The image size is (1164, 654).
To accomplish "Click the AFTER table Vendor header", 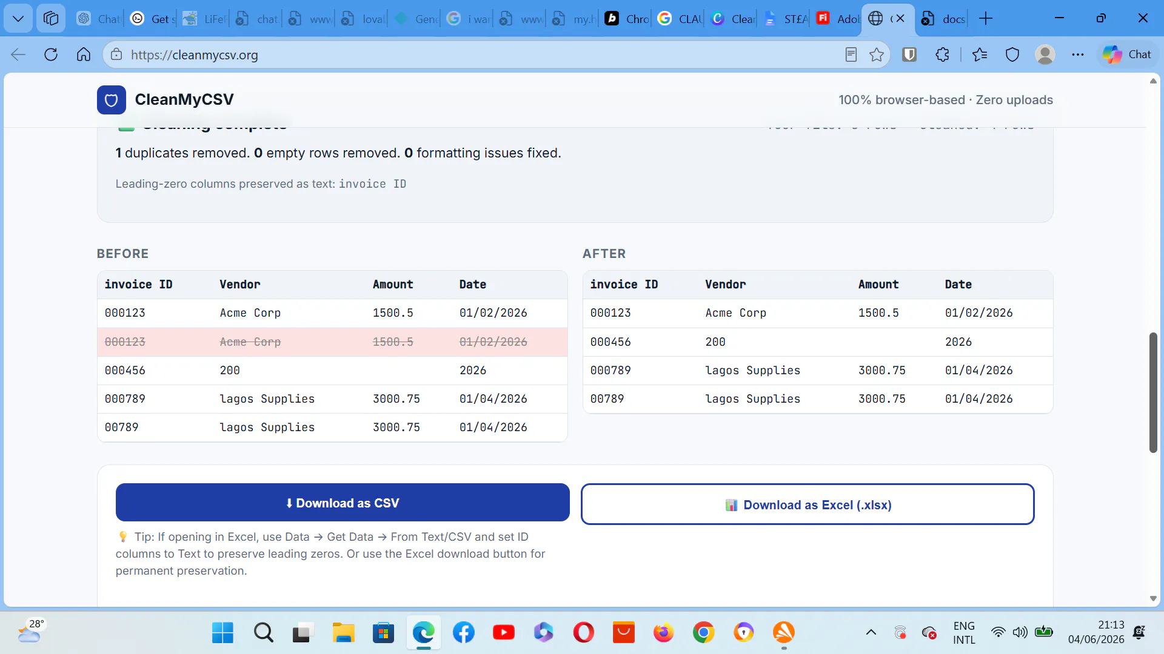I will (726, 285).
